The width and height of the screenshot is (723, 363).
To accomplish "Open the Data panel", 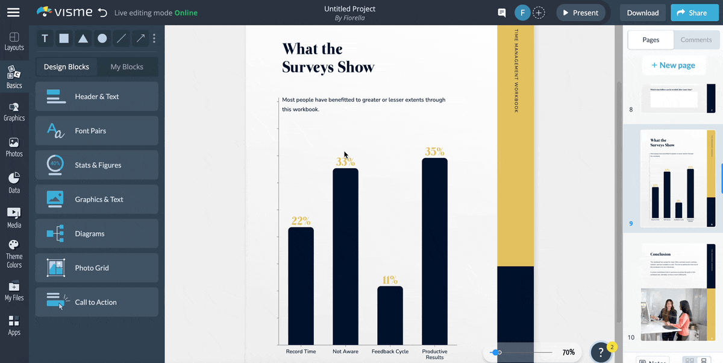I will [13, 180].
